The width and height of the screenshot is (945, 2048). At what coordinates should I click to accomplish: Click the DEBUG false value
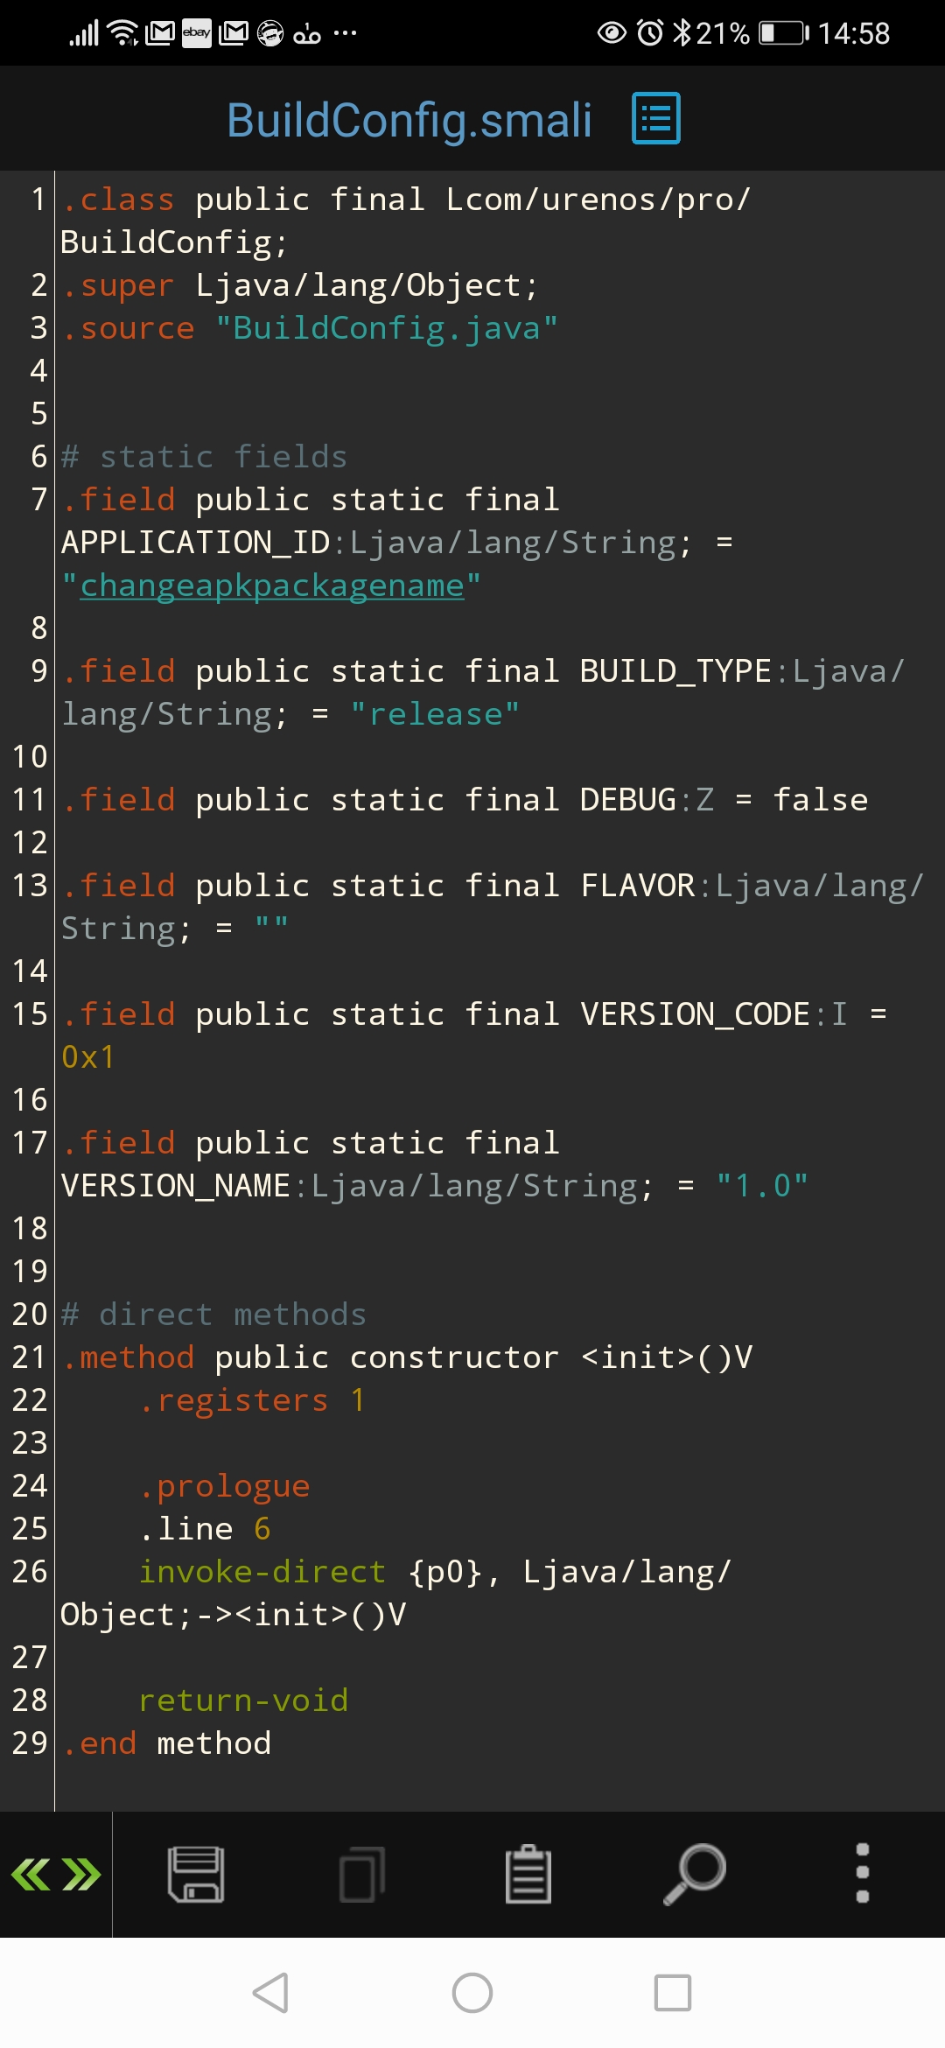click(820, 799)
